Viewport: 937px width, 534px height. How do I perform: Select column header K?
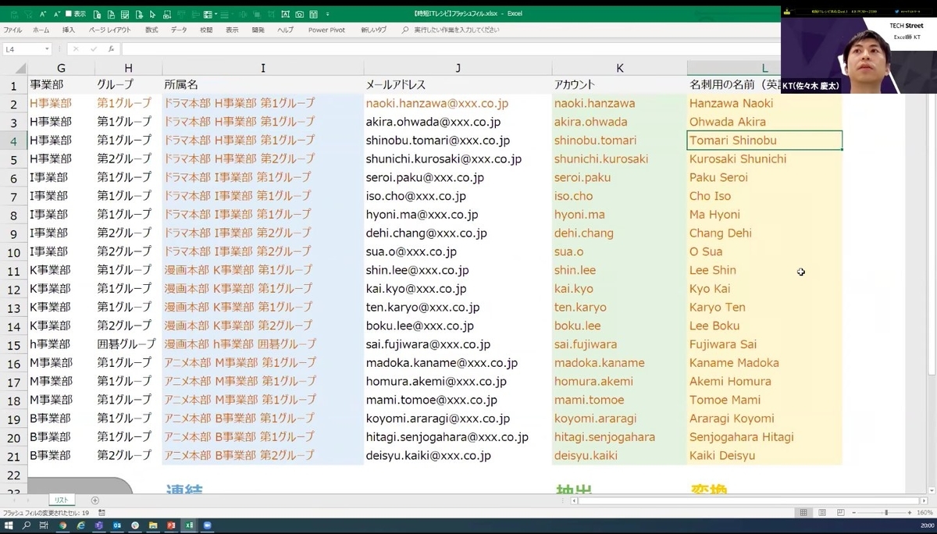620,68
